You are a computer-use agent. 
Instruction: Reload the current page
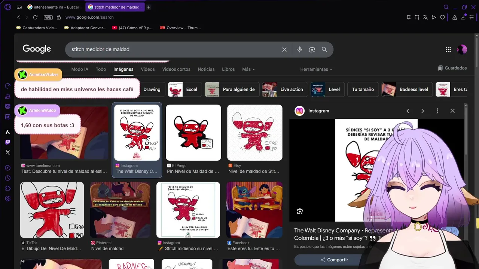click(35, 17)
